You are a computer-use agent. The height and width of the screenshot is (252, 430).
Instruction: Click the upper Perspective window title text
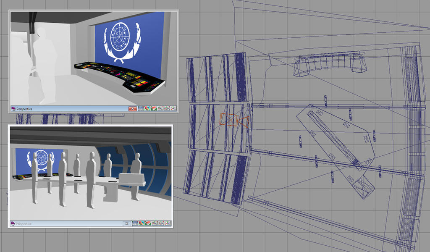(24, 109)
